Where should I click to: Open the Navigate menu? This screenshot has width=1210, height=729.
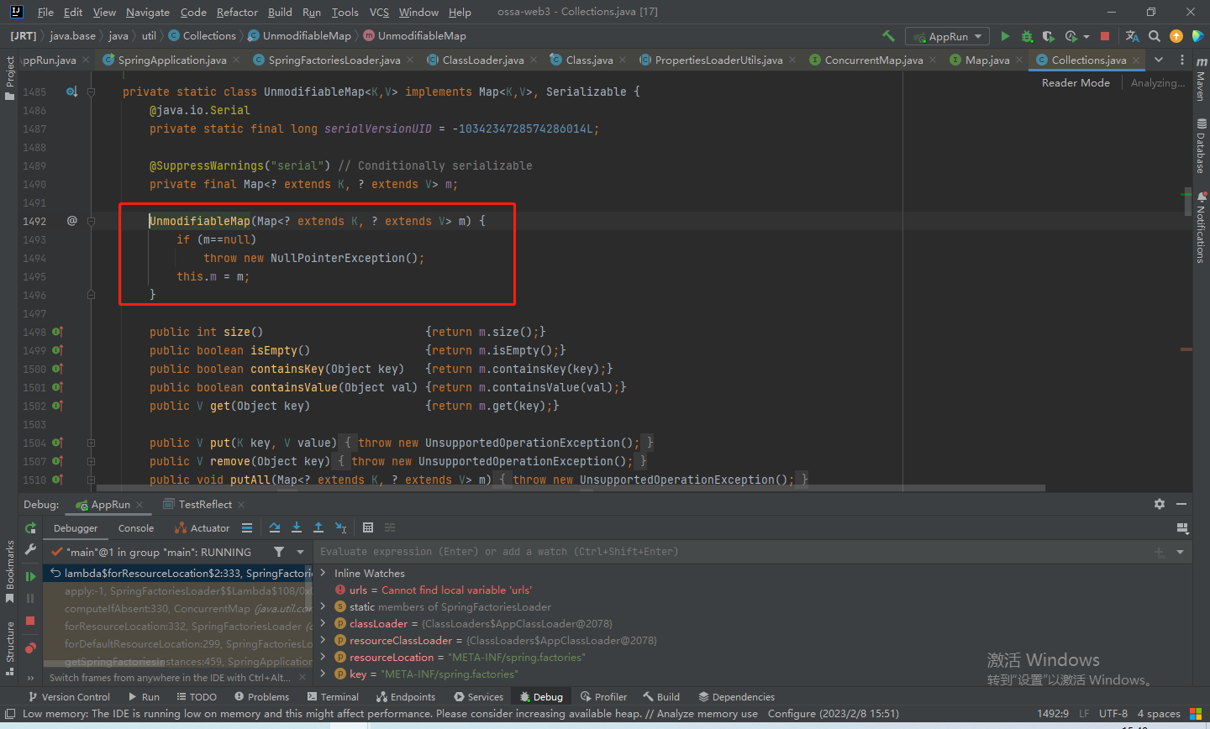coord(148,12)
